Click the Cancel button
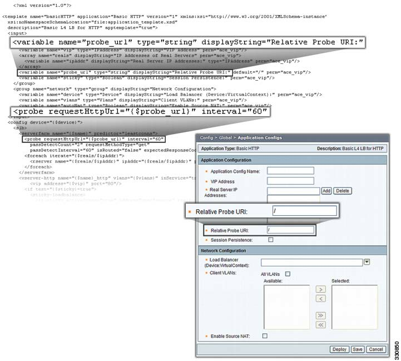Viewport: 401px width, 361px height. click(x=375, y=349)
